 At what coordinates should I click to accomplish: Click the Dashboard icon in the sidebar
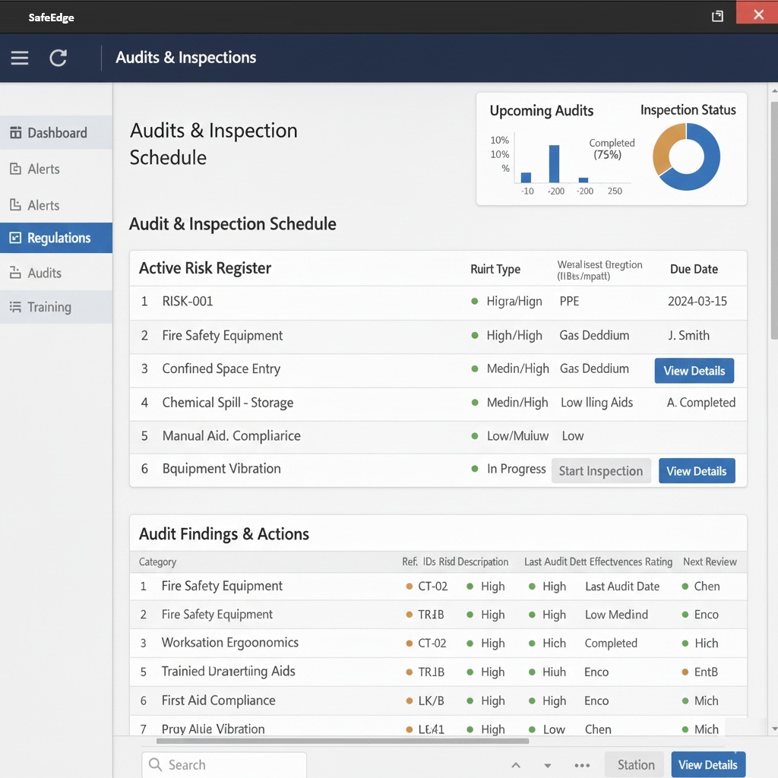(x=15, y=133)
